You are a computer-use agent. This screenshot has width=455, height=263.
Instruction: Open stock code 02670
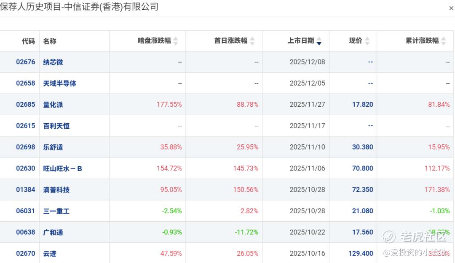click(26, 253)
